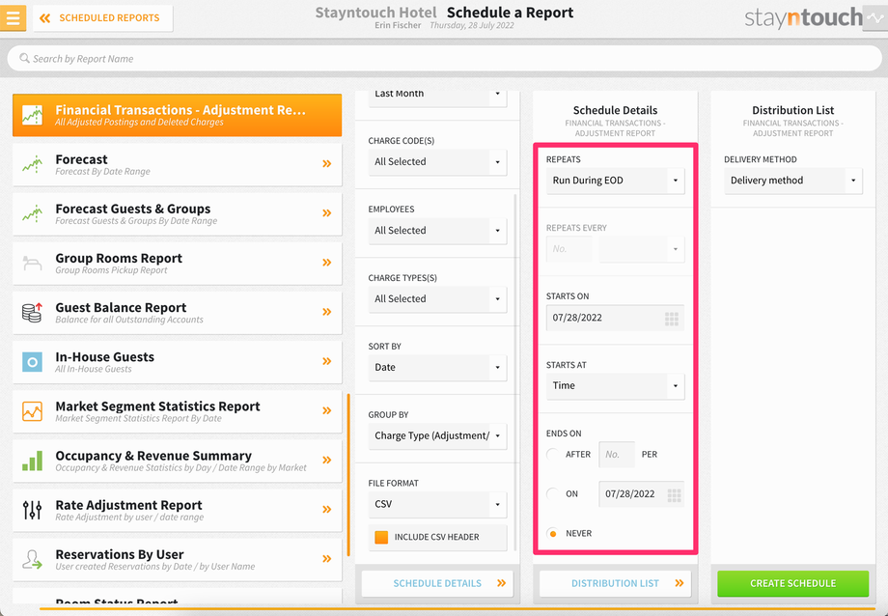Click Reservations By User person icon
This screenshot has width=888, height=616.
(32, 559)
